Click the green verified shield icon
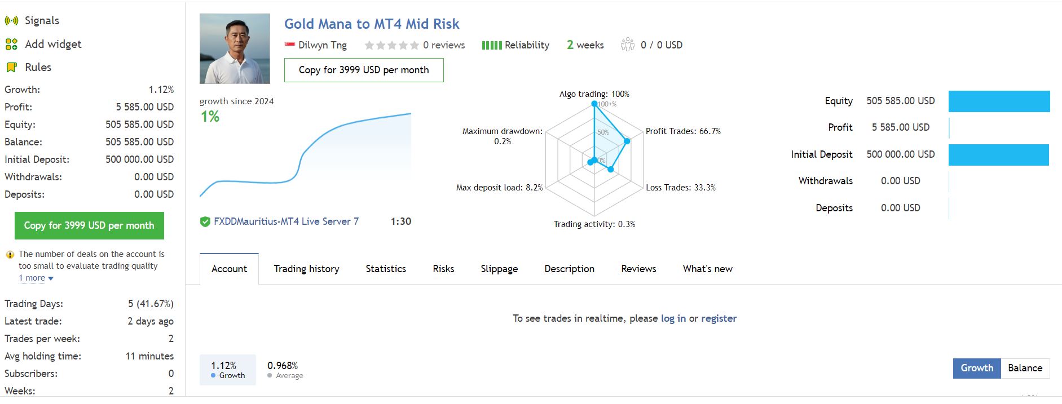1062x404 pixels. point(205,222)
